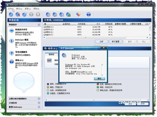Collapse the 快速起步 section
Viewport: 157px width, 117px height.
pos(39,25)
